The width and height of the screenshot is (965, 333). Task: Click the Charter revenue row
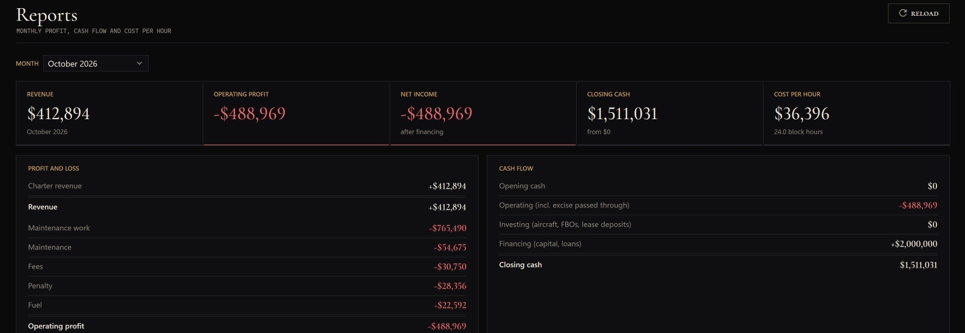247,186
